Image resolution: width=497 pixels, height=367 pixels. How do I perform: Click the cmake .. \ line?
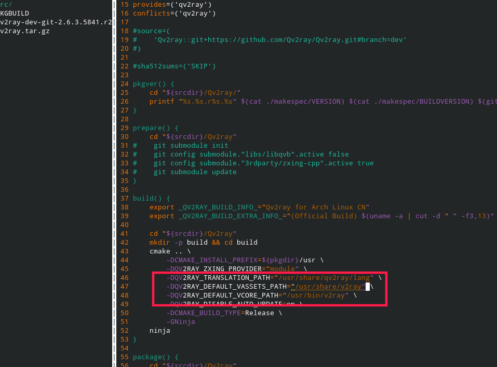point(170,251)
